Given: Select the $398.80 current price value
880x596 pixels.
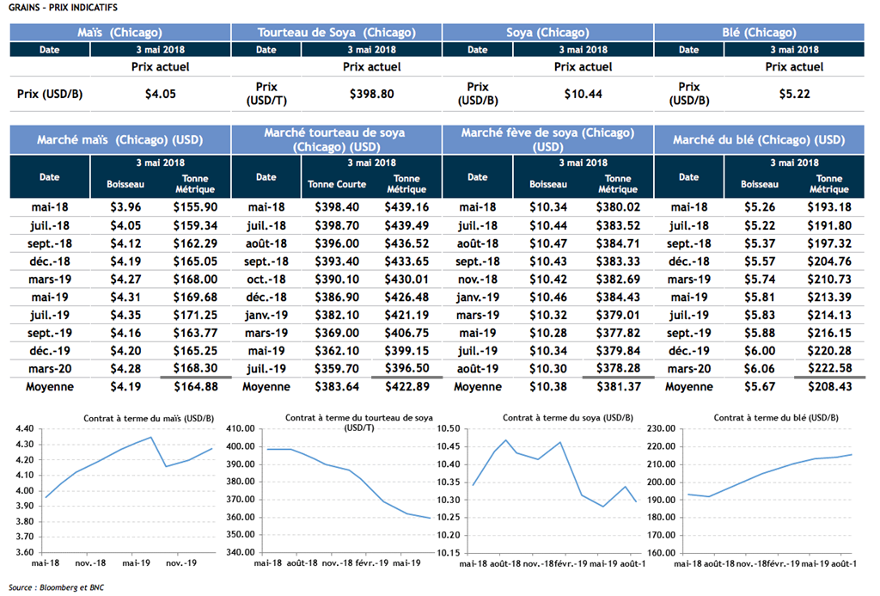Looking at the screenshot, I should (372, 94).
